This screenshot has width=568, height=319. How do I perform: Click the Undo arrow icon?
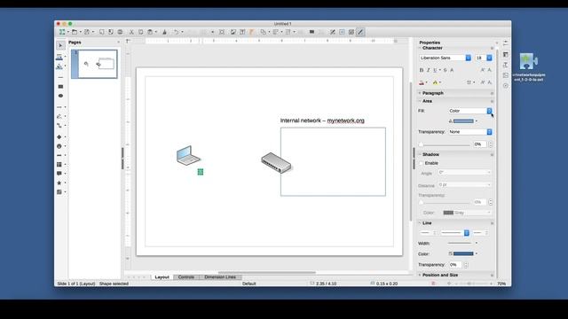(x=176, y=32)
